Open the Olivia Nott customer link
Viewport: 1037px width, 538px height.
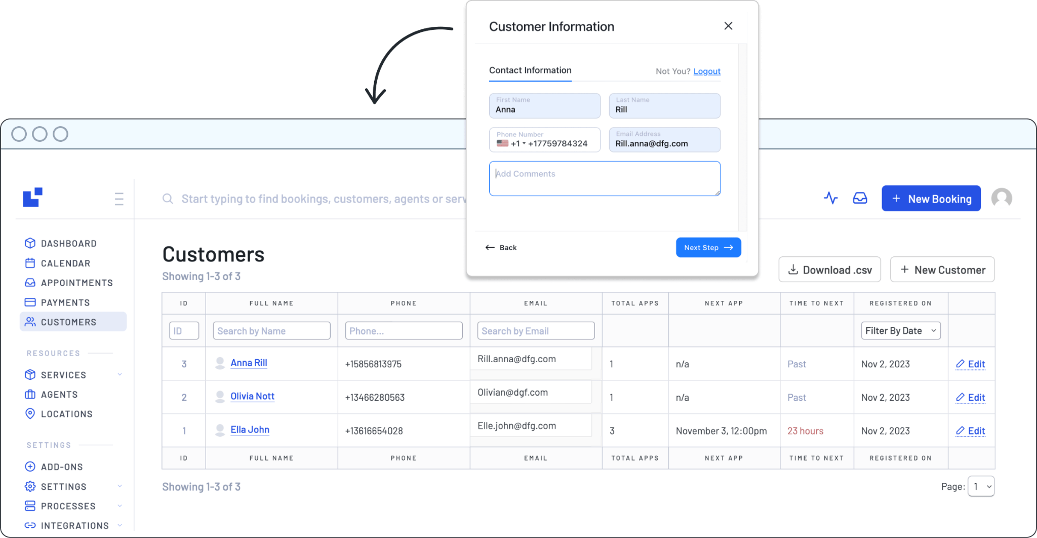252,396
